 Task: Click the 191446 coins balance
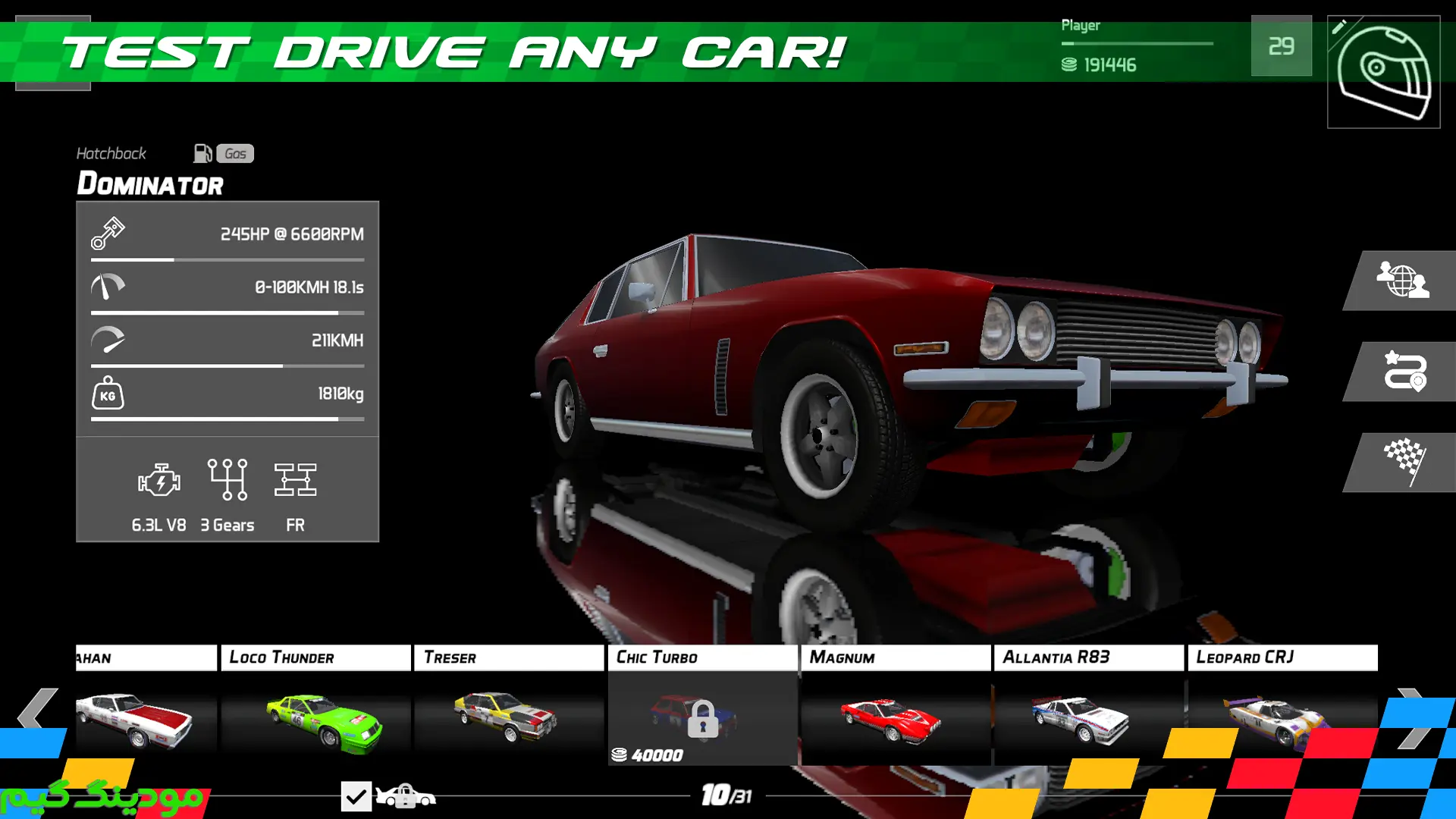click(x=1109, y=65)
